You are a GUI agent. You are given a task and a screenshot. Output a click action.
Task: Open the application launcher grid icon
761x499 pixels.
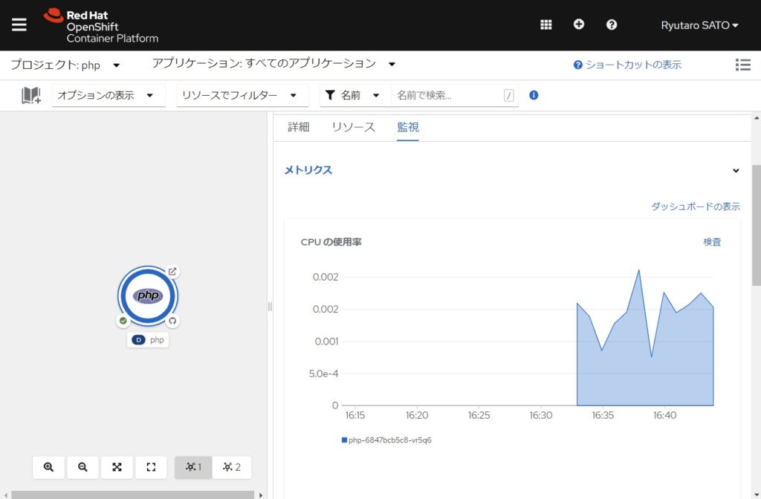(545, 25)
